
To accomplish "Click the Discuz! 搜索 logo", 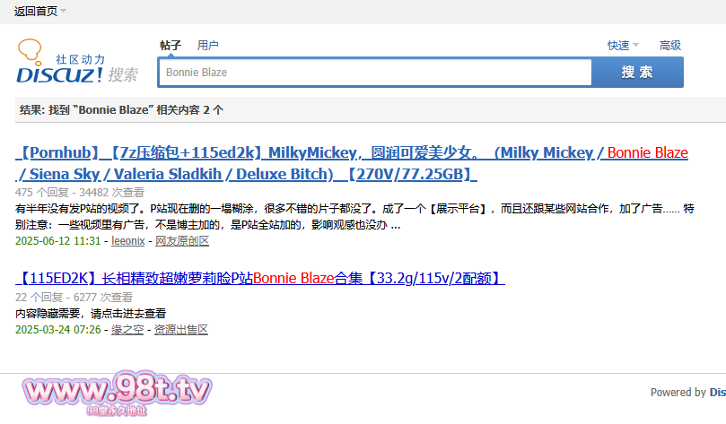I will [x=77, y=62].
